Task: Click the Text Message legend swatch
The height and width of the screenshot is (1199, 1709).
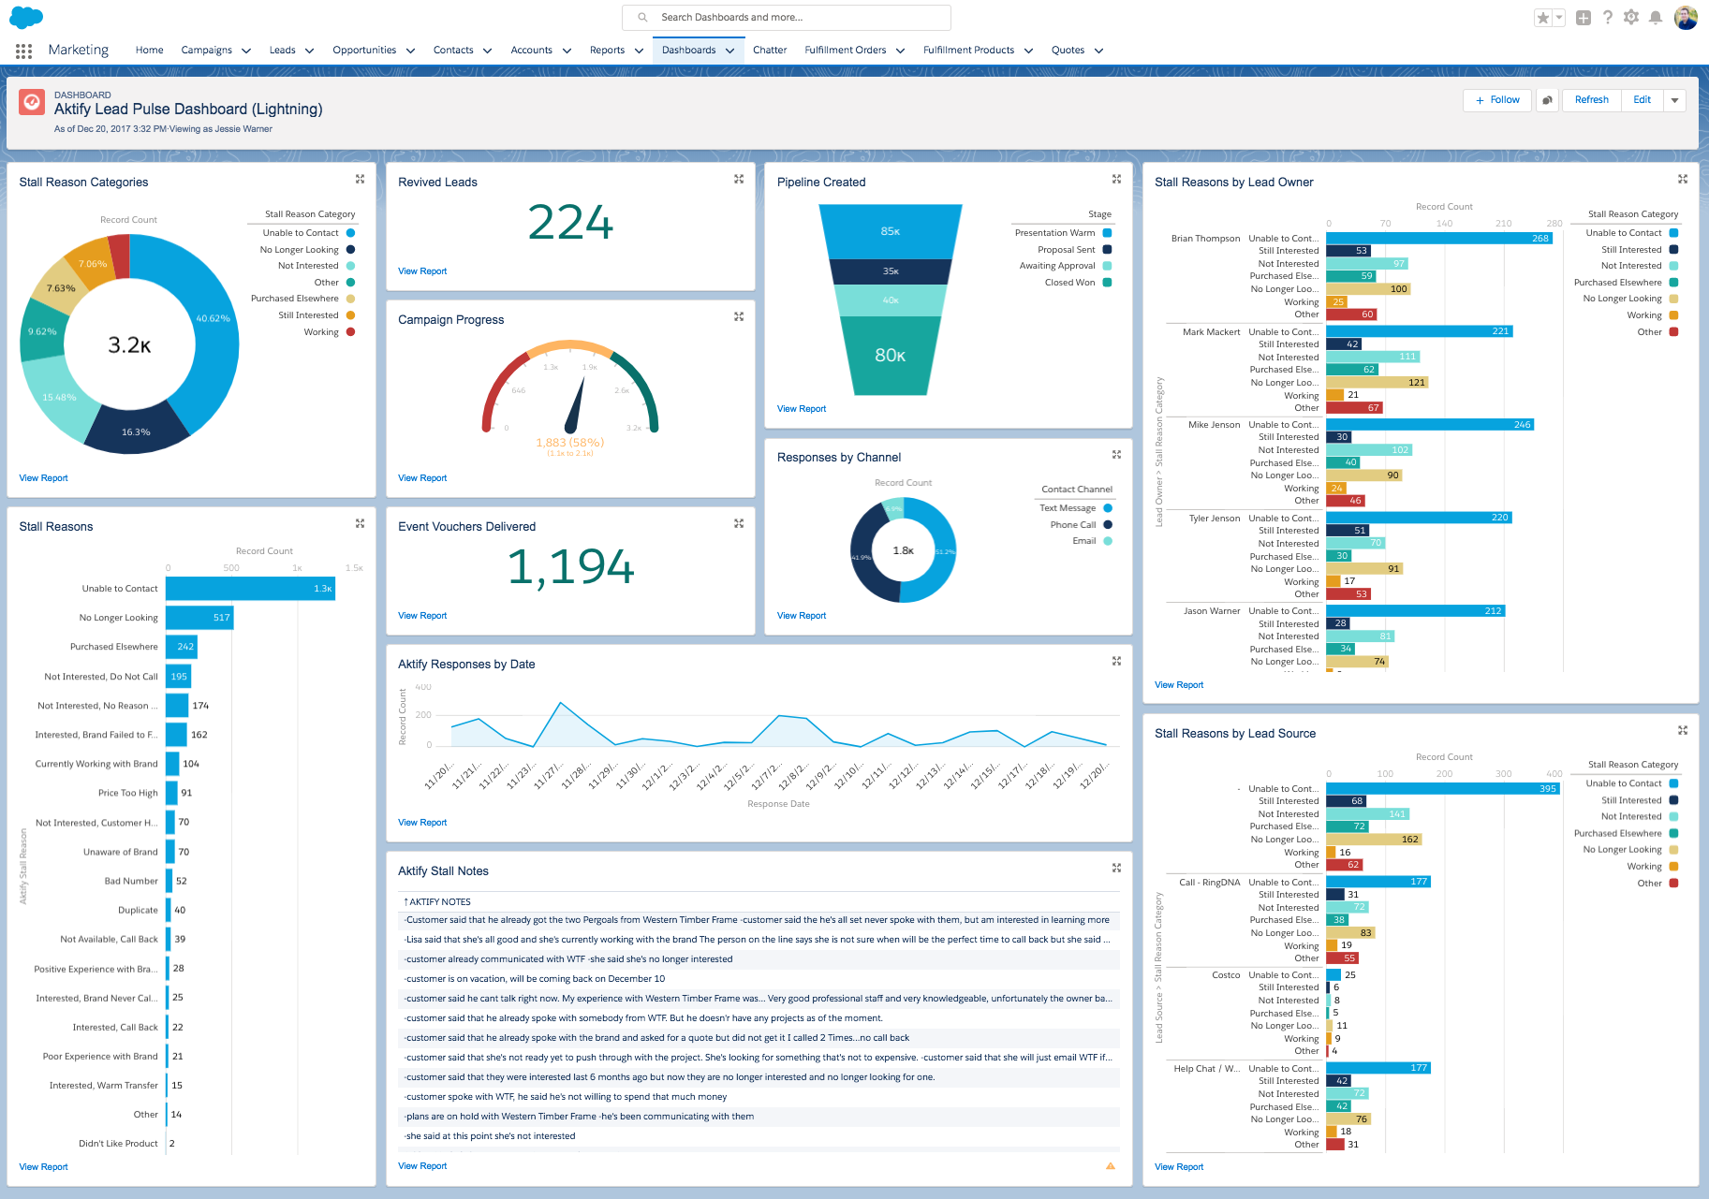Action: pyautogui.click(x=1108, y=508)
